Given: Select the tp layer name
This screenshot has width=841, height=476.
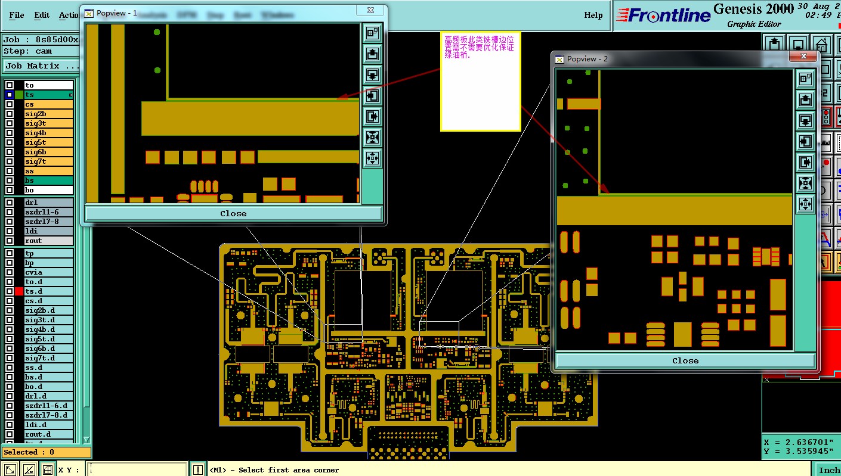Looking at the screenshot, I should [48, 253].
